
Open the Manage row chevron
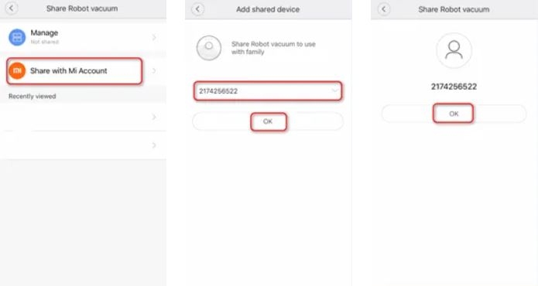(x=154, y=37)
